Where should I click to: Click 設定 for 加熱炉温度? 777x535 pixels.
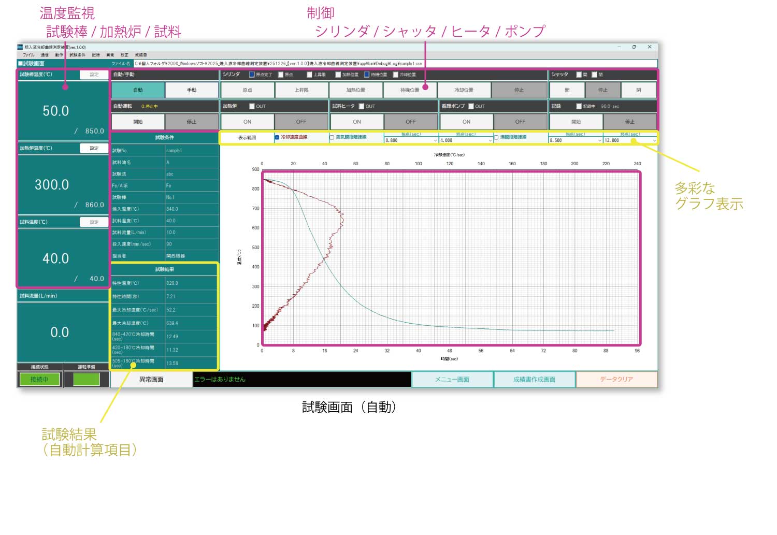click(94, 148)
